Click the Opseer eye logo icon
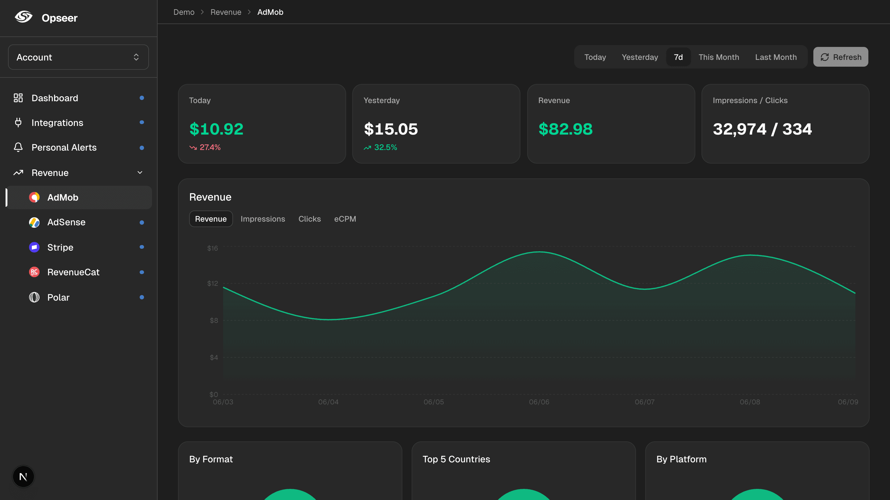This screenshot has height=500, width=890. (x=23, y=17)
